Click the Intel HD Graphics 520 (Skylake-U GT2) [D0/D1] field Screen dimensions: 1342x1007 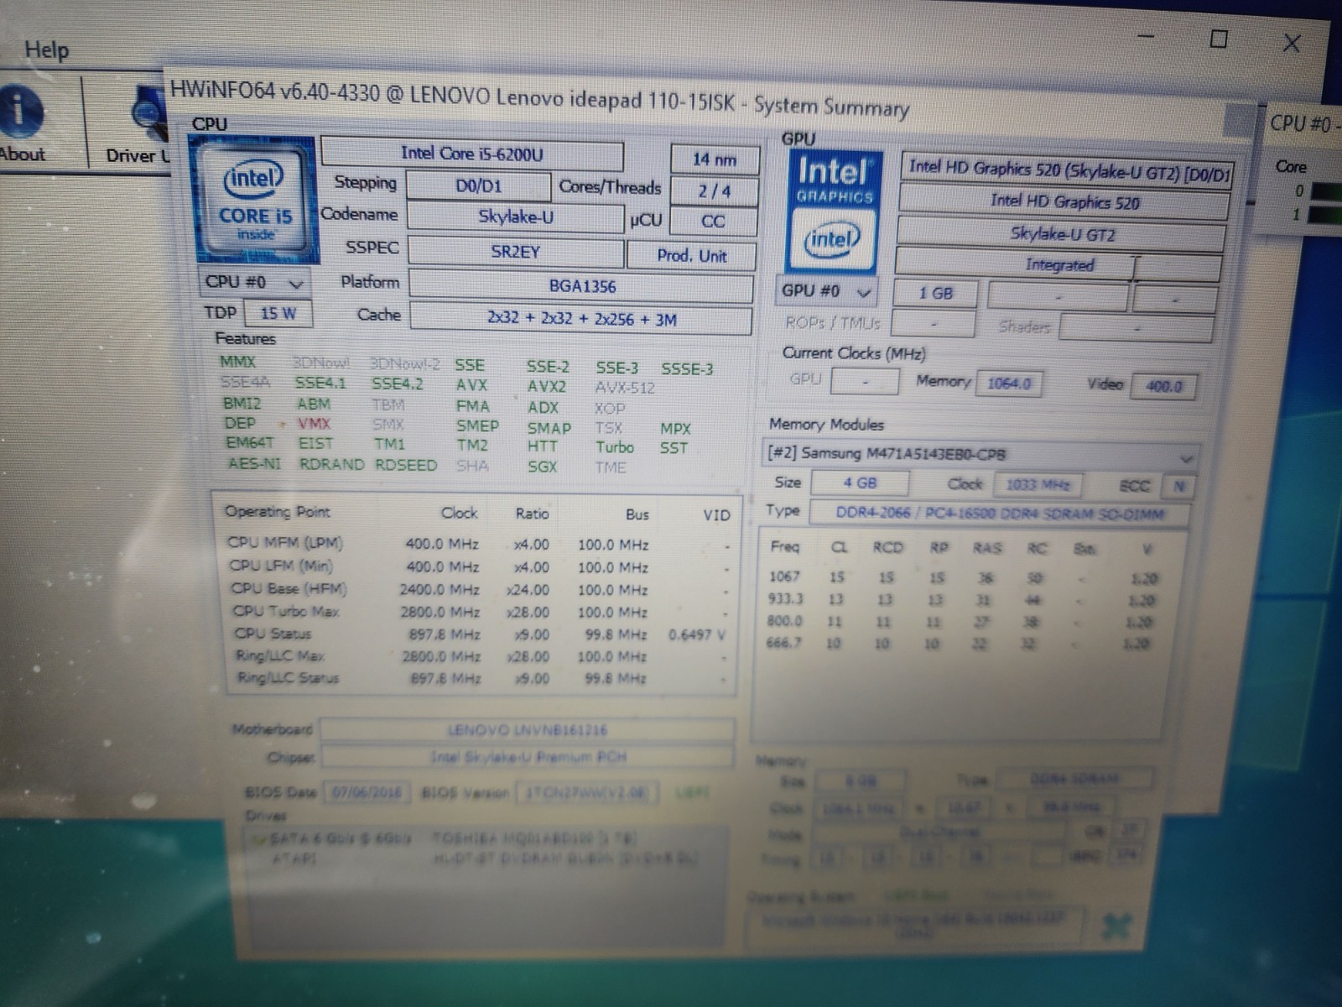1068,169
